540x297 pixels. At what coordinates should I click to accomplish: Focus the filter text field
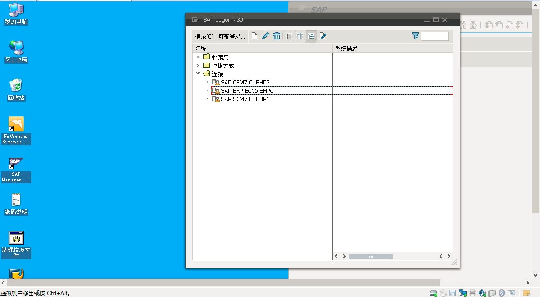click(435, 36)
